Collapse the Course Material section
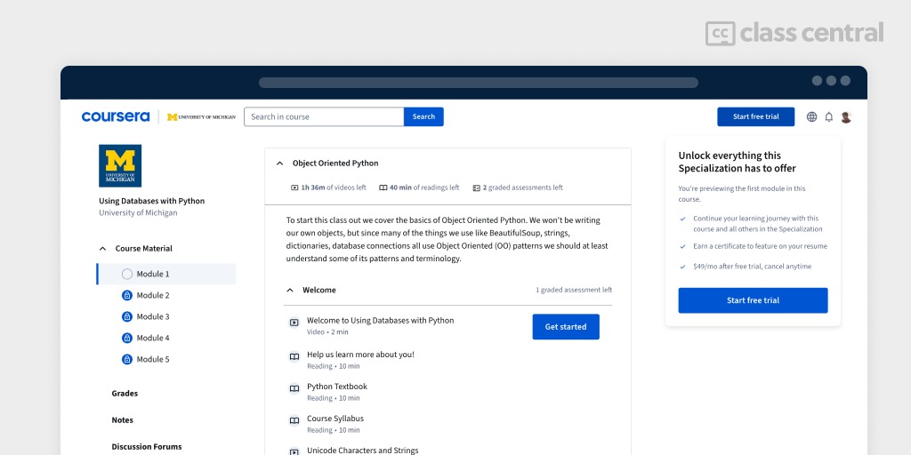 tap(102, 249)
